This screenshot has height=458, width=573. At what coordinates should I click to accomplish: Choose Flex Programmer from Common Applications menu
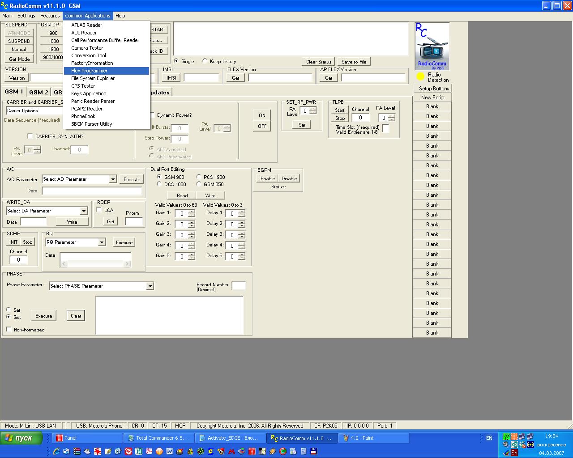coord(107,71)
